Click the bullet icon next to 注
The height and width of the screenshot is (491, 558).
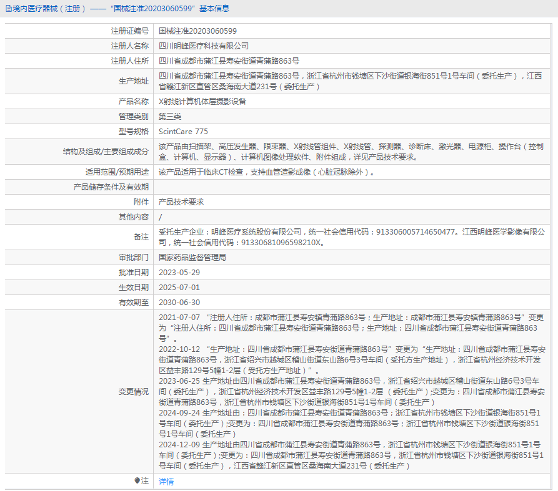pyautogui.click(x=137, y=480)
